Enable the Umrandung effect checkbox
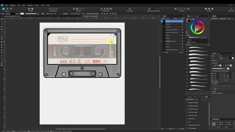 pos(188,119)
